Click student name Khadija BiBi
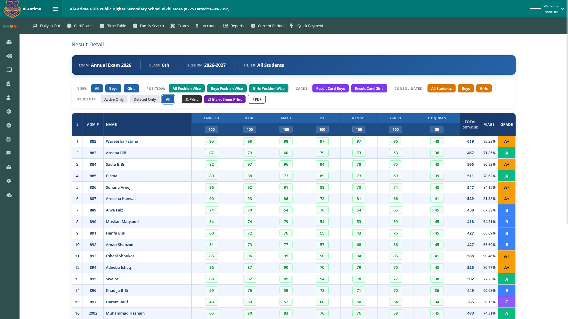Viewport: 568px width, 319px height. (x=117, y=291)
